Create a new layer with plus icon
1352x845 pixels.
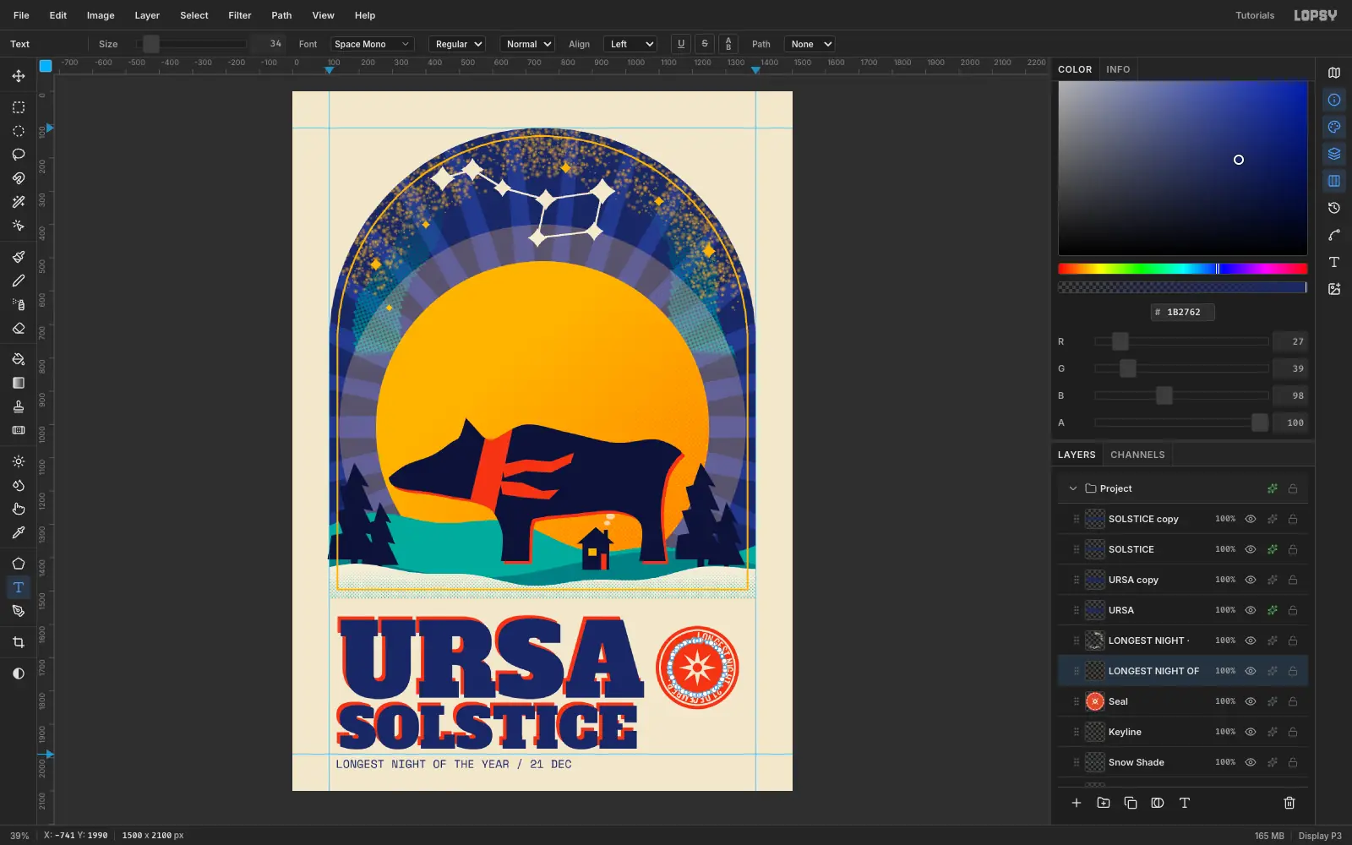[1077, 803]
